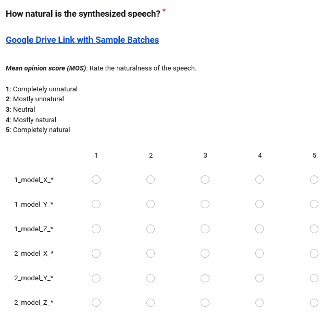Rate 1_model_Z_* as 1

click(96, 229)
